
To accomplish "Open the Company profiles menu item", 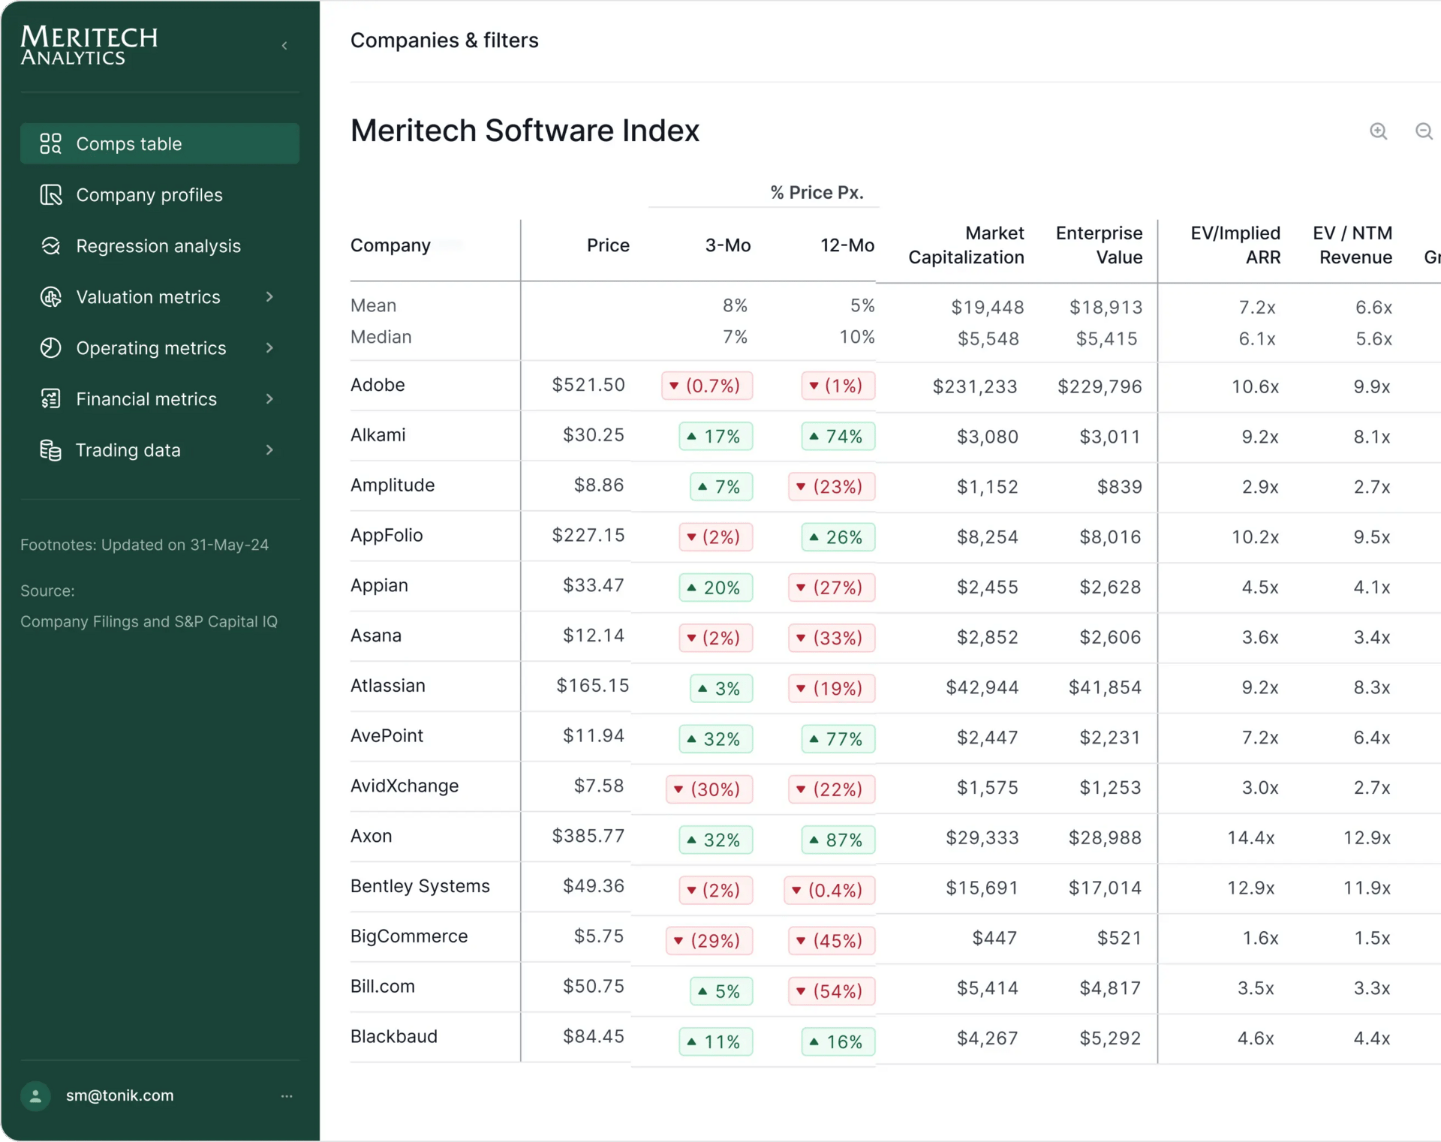I will point(149,195).
